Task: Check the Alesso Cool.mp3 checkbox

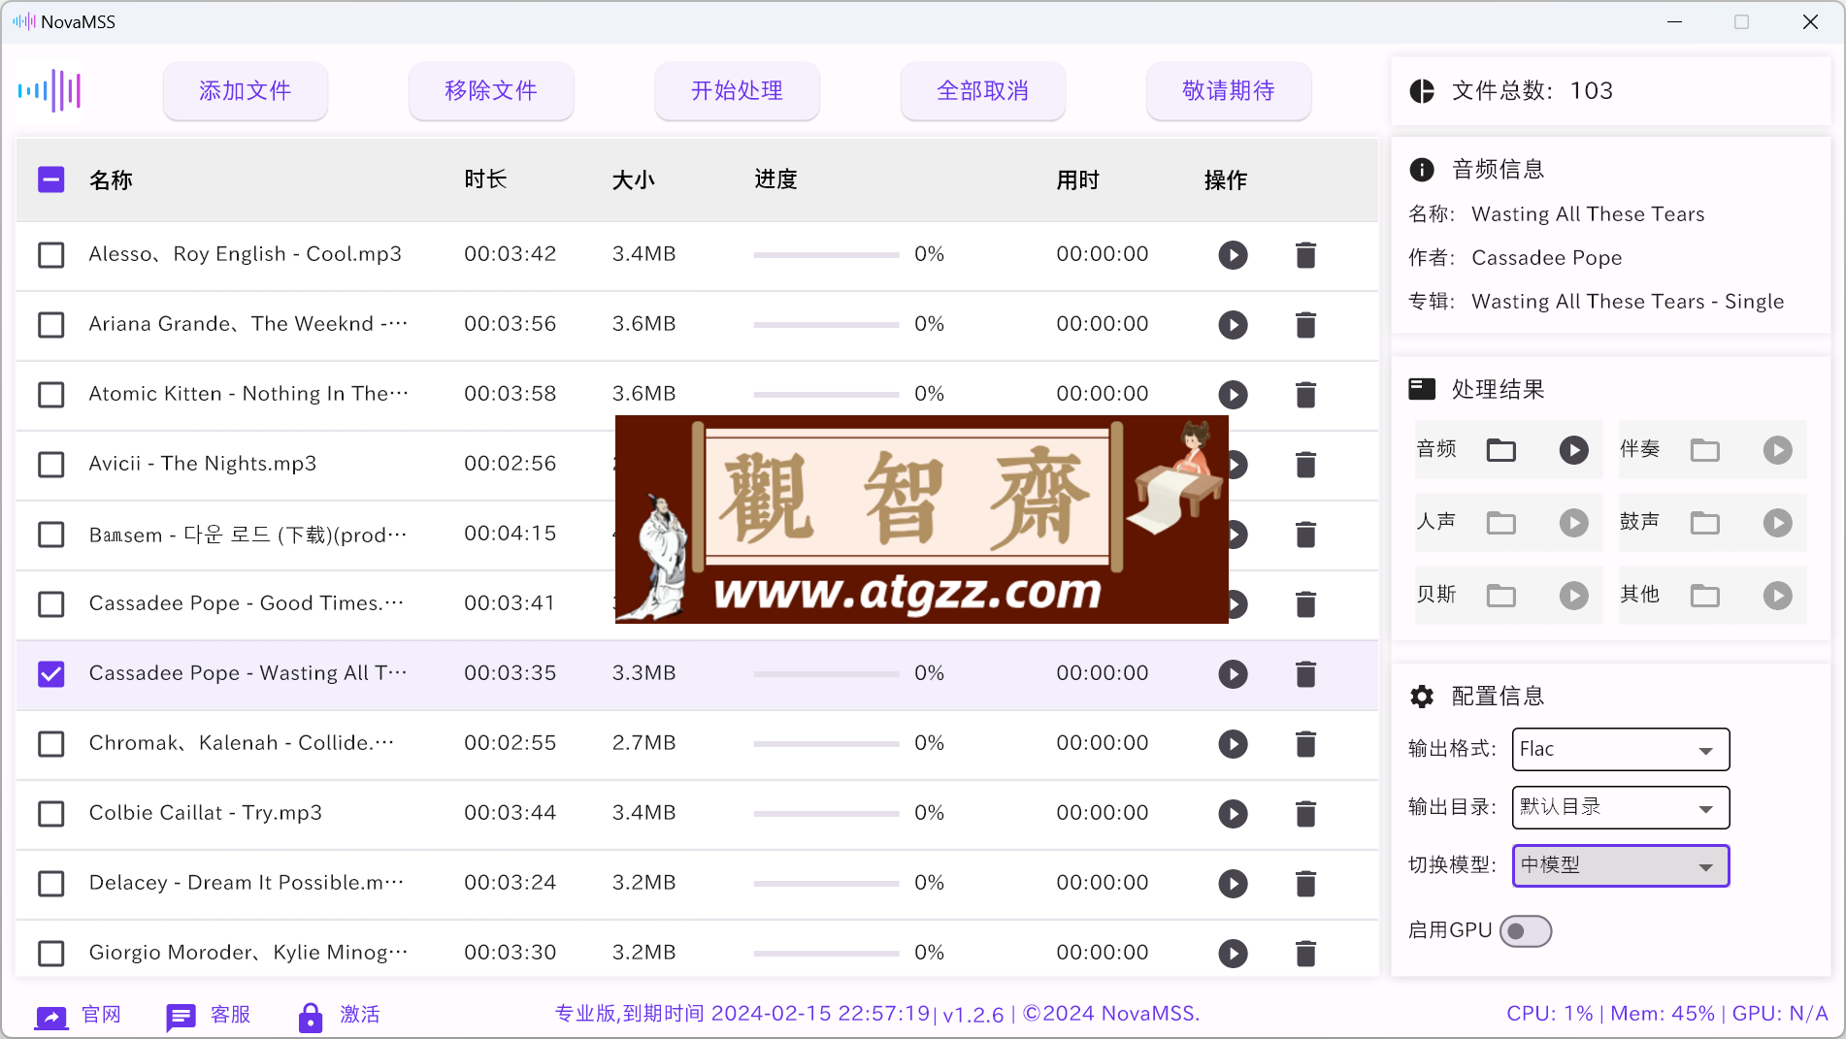Action: 50,255
